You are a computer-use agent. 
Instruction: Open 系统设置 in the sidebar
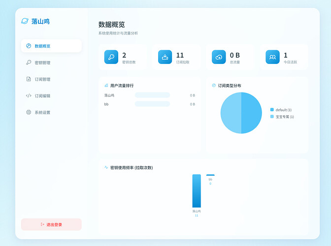(51, 112)
